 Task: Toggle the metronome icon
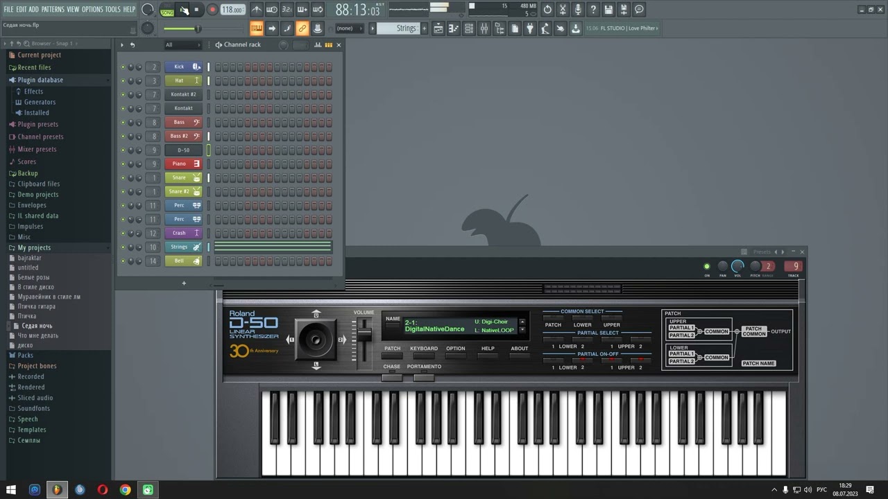click(257, 10)
